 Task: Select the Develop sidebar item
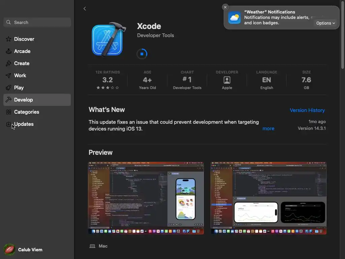pyautogui.click(x=37, y=100)
